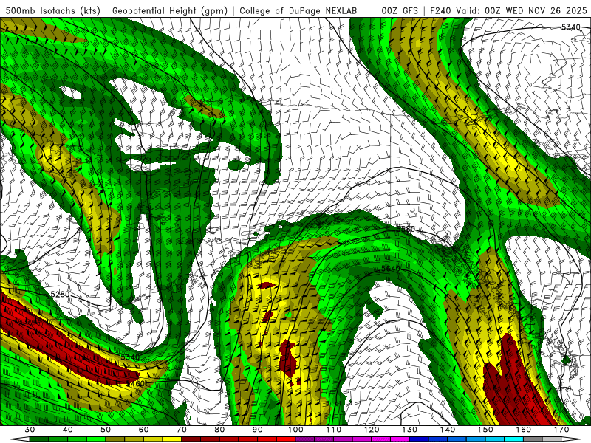This screenshot has width=591, height=443.
Task: Click the 160 value on the color scale
Action: click(524, 430)
